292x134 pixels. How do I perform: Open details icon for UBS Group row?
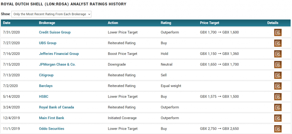point(278,43)
